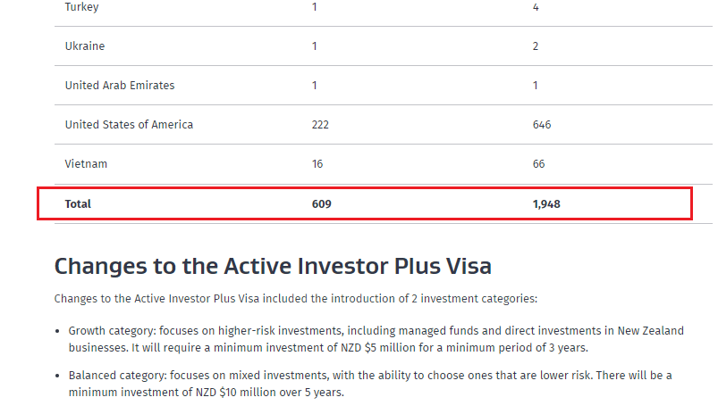
Task: Click the 1,948 total figure
Action: pos(546,204)
